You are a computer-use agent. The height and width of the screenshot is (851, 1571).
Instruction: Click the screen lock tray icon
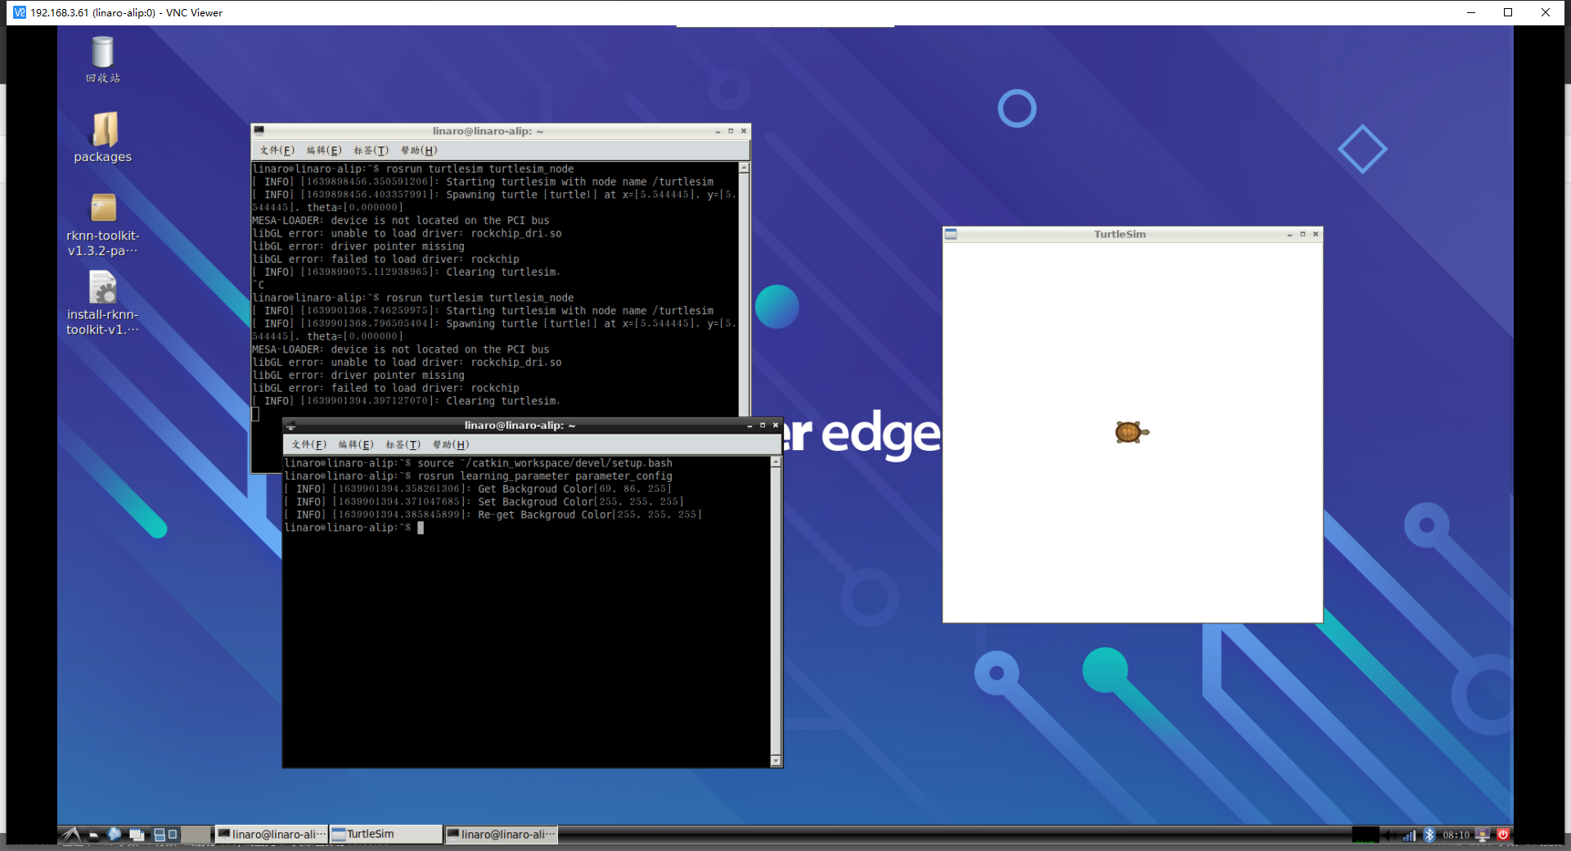pyautogui.click(x=1483, y=835)
